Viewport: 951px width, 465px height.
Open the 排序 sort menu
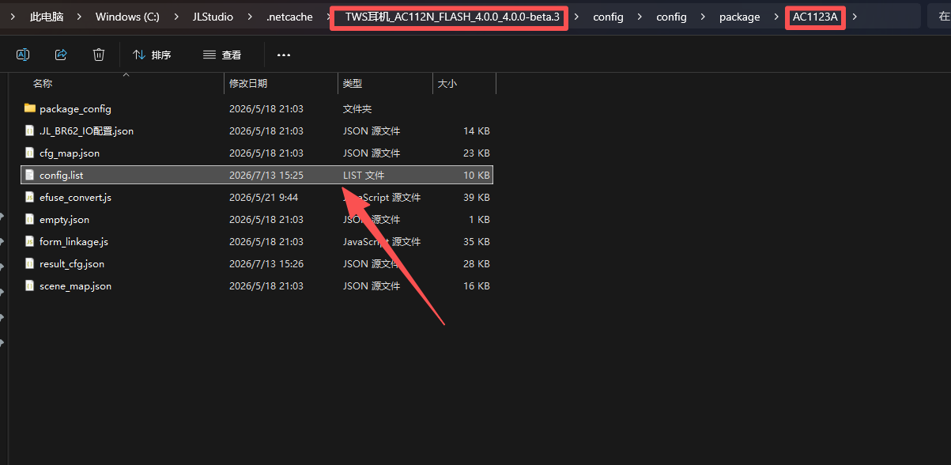[x=152, y=55]
